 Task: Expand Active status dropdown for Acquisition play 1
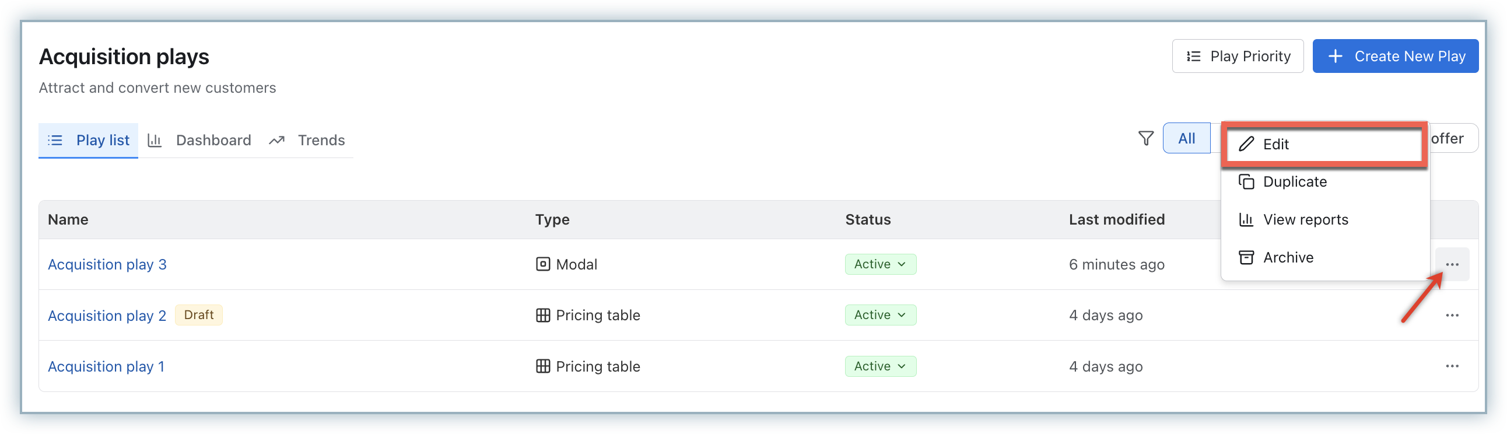(x=880, y=366)
